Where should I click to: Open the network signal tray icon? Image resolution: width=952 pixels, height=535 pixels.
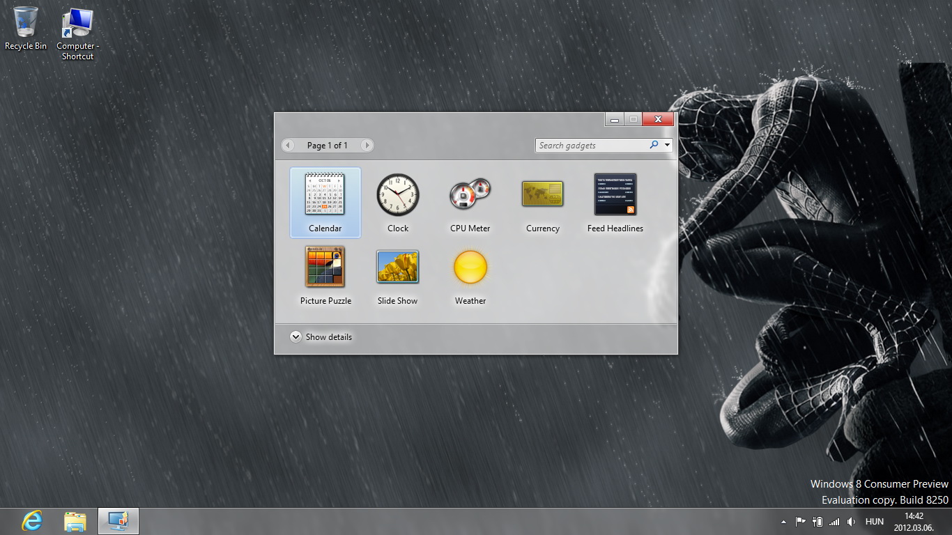(x=834, y=521)
